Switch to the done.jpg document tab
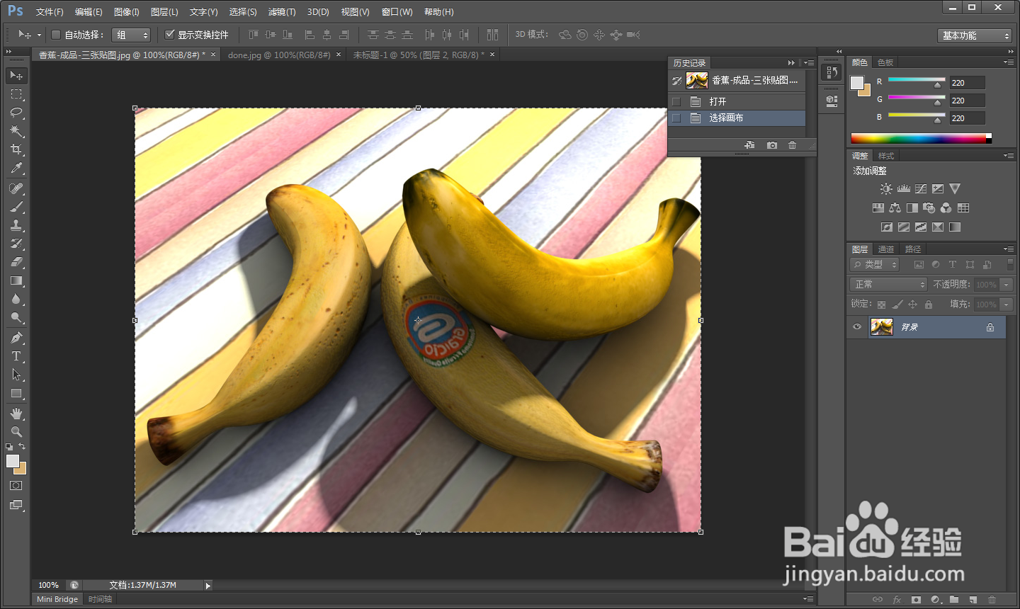1020x609 pixels. (279, 55)
